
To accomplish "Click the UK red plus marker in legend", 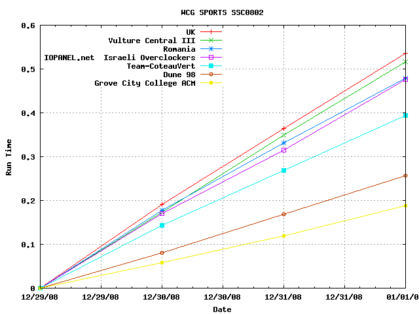I will click(x=211, y=31).
